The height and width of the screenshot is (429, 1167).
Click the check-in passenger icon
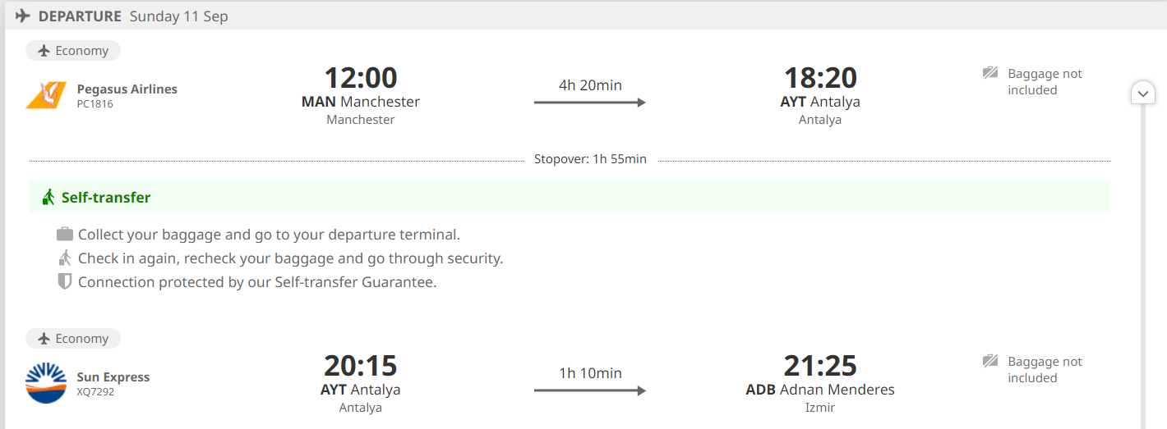click(x=65, y=258)
